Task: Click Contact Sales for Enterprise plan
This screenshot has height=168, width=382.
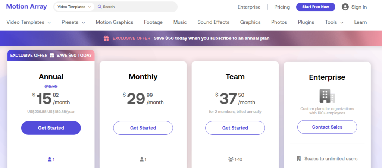Action: (x=327, y=127)
